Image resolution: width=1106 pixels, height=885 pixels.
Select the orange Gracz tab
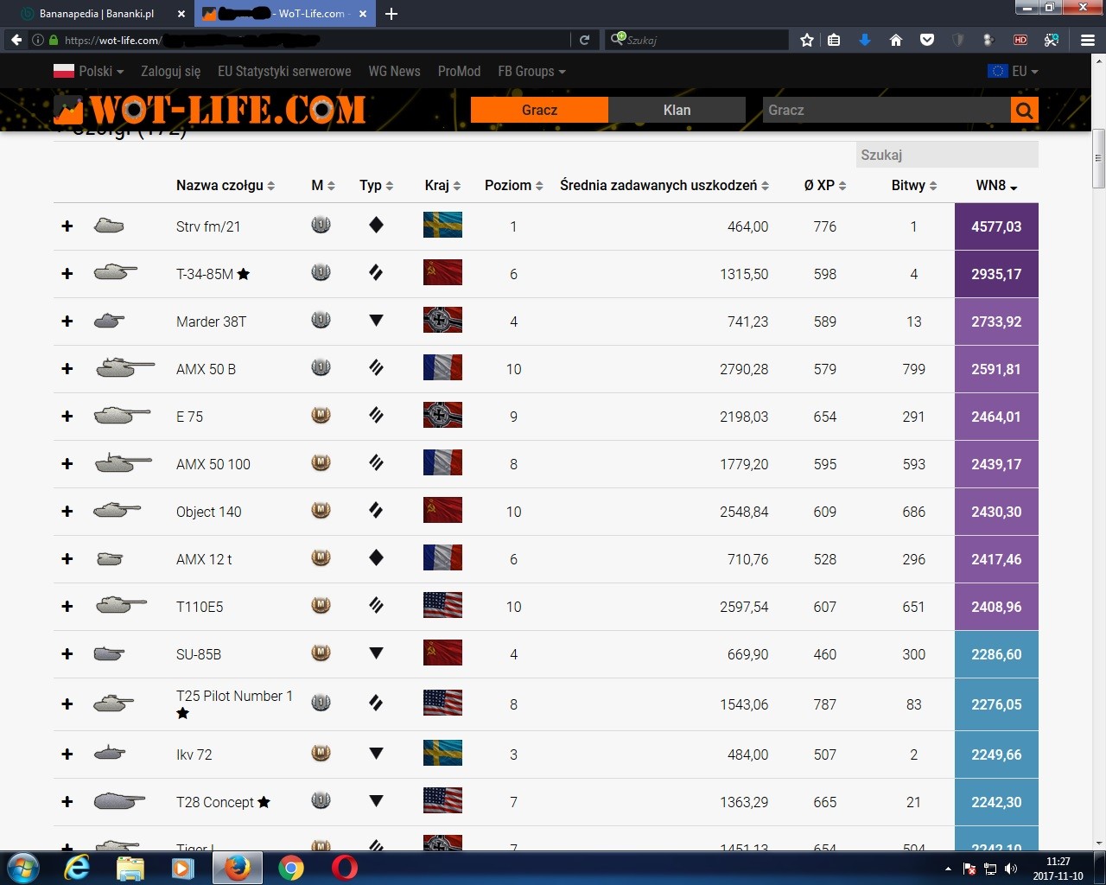pos(539,110)
